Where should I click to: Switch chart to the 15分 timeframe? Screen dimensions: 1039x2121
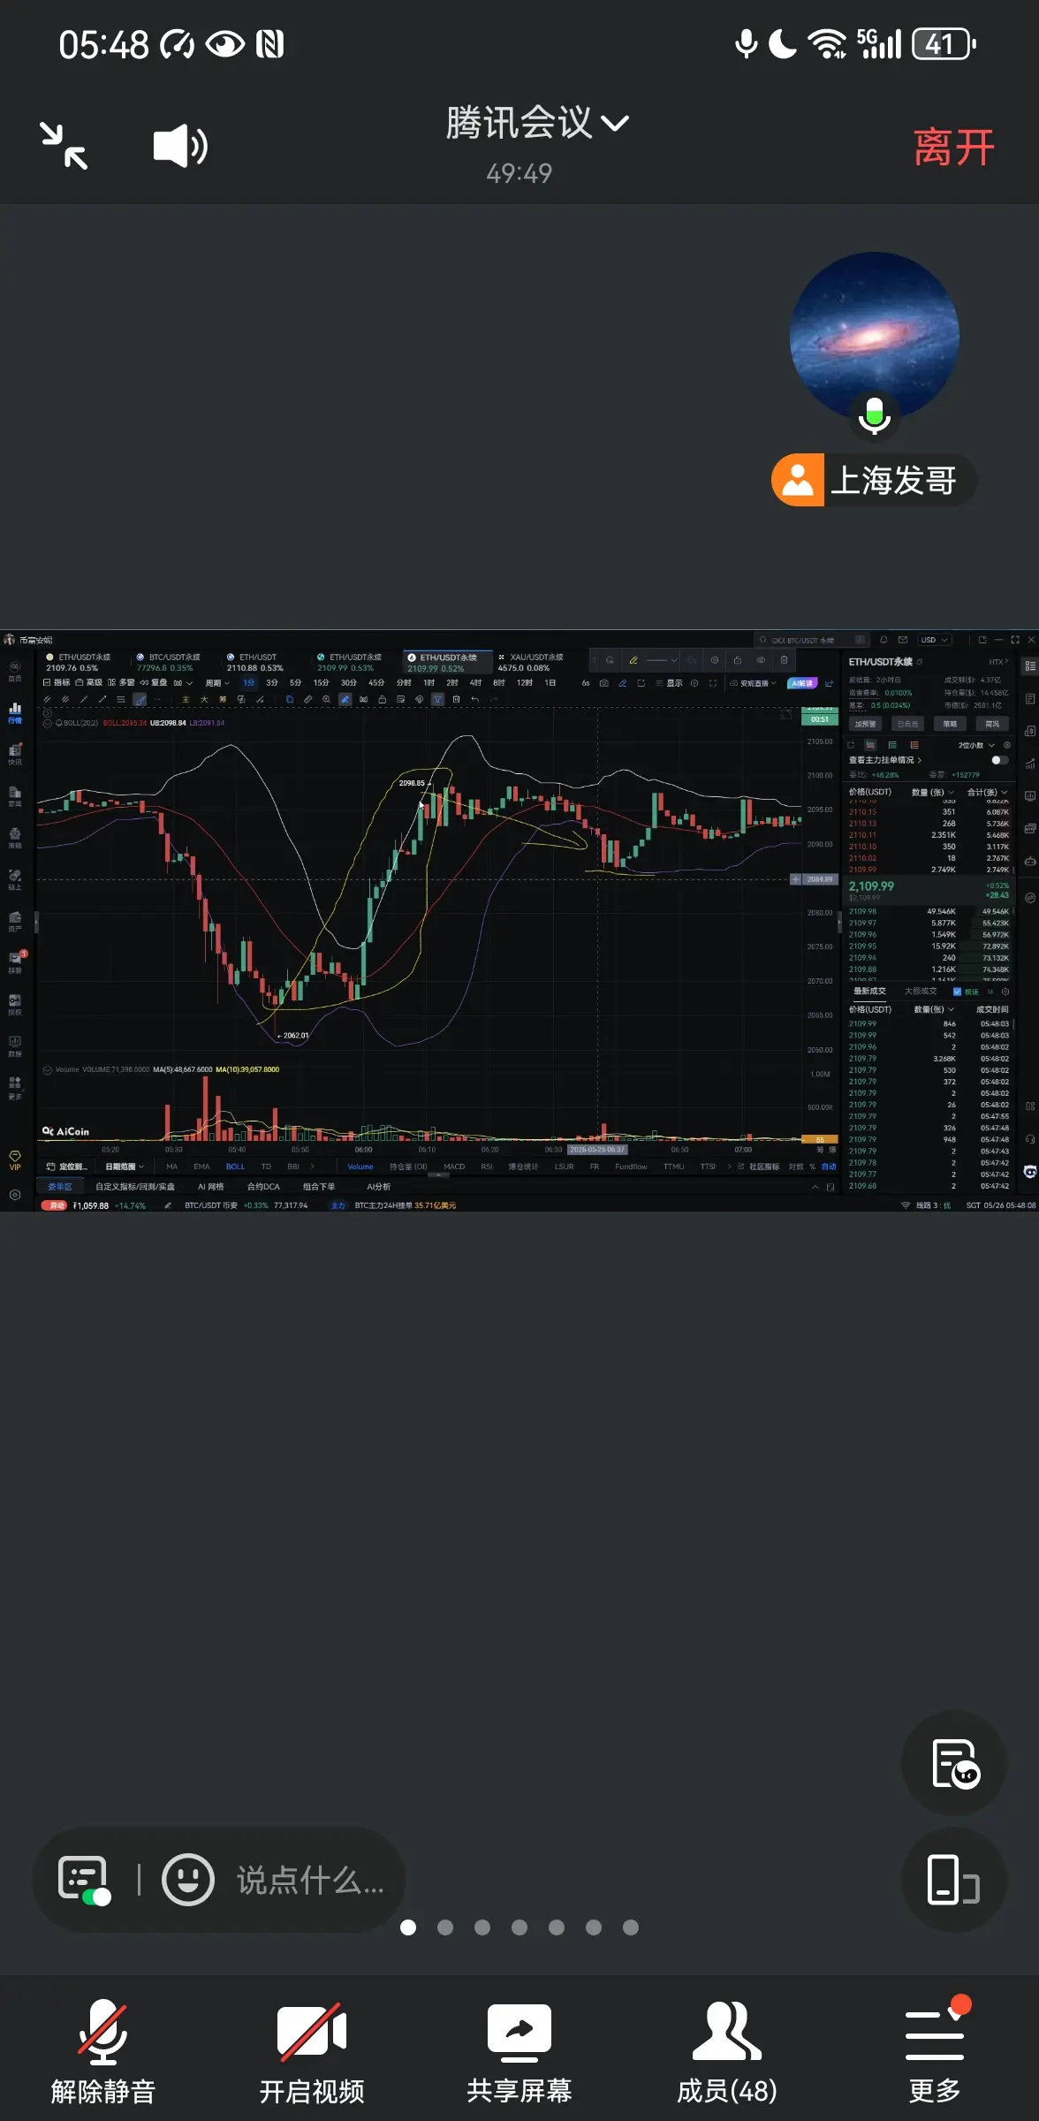tap(321, 683)
